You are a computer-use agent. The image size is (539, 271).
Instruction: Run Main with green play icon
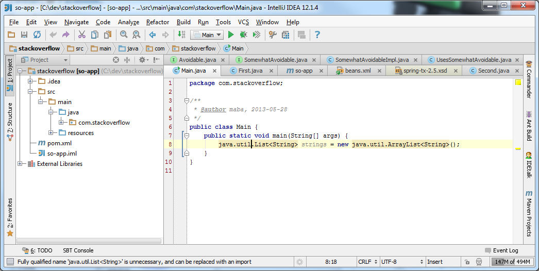[x=231, y=35]
